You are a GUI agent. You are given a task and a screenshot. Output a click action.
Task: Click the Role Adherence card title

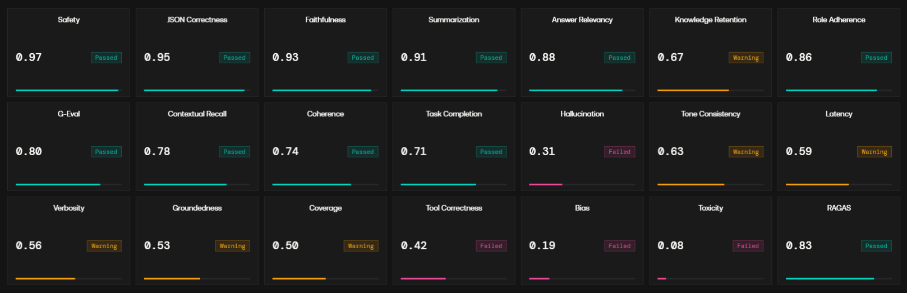[x=839, y=20]
